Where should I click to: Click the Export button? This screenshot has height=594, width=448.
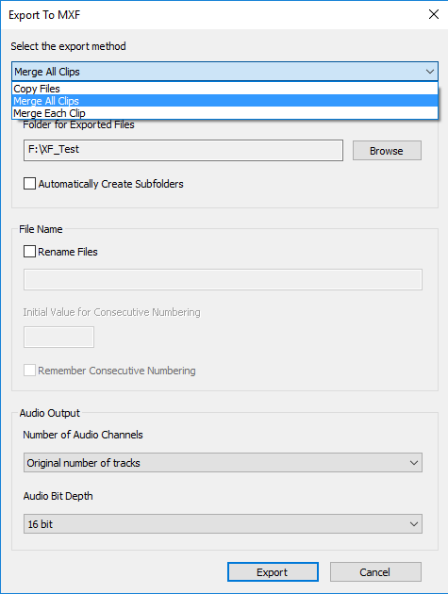coord(273,572)
